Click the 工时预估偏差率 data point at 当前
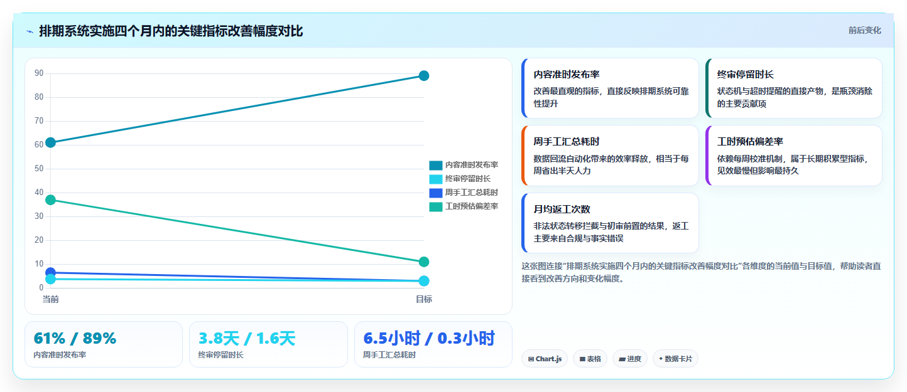 51,199
